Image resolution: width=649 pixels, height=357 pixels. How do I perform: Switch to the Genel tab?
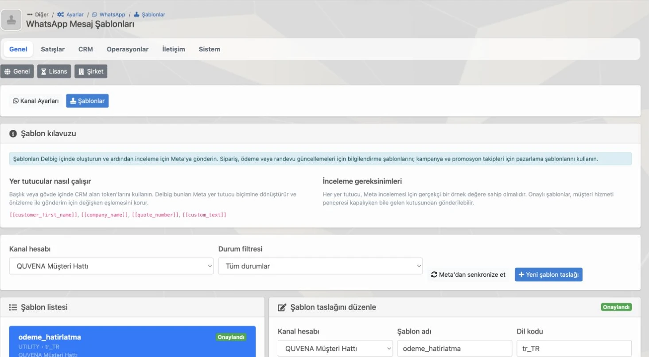(18, 49)
